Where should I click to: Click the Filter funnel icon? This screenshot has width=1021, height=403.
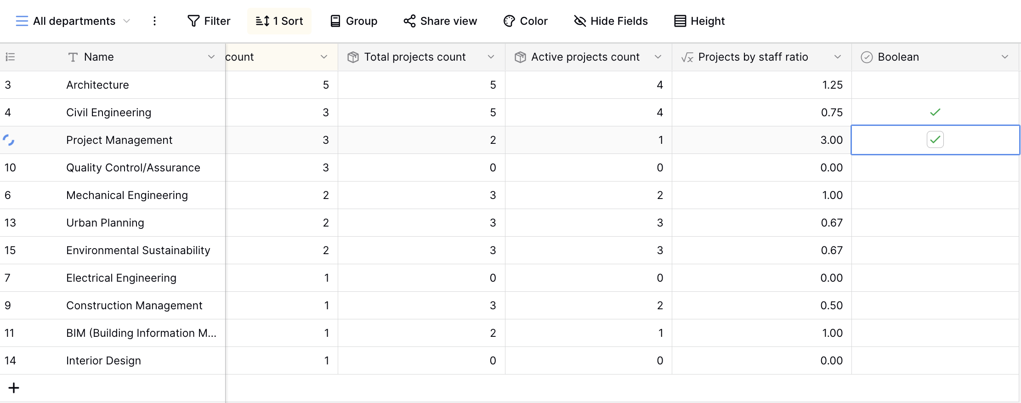tap(193, 21)
